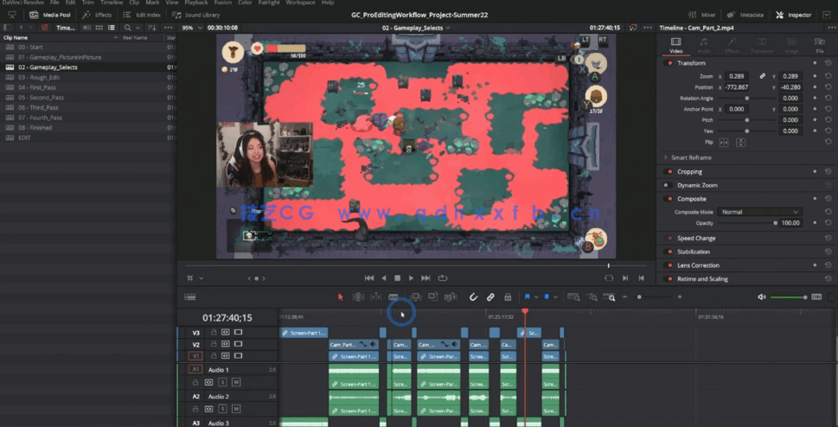Open the Trim menu

coord(87,3)
